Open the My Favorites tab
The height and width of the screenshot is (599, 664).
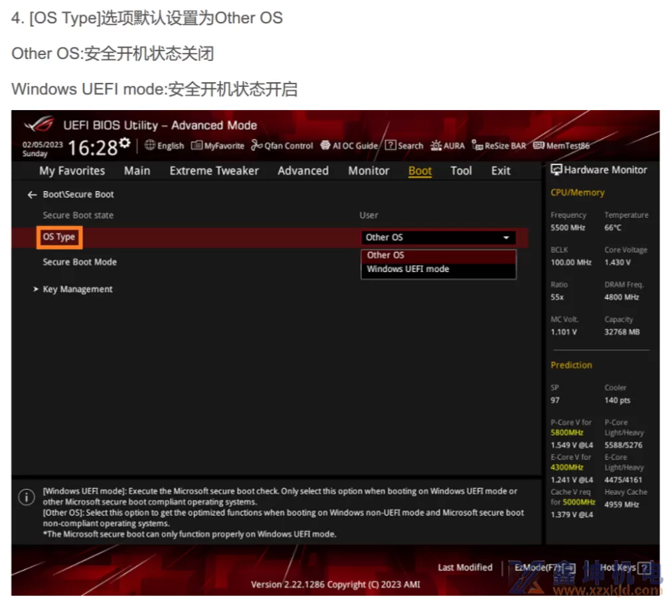[x=72, y=171]
